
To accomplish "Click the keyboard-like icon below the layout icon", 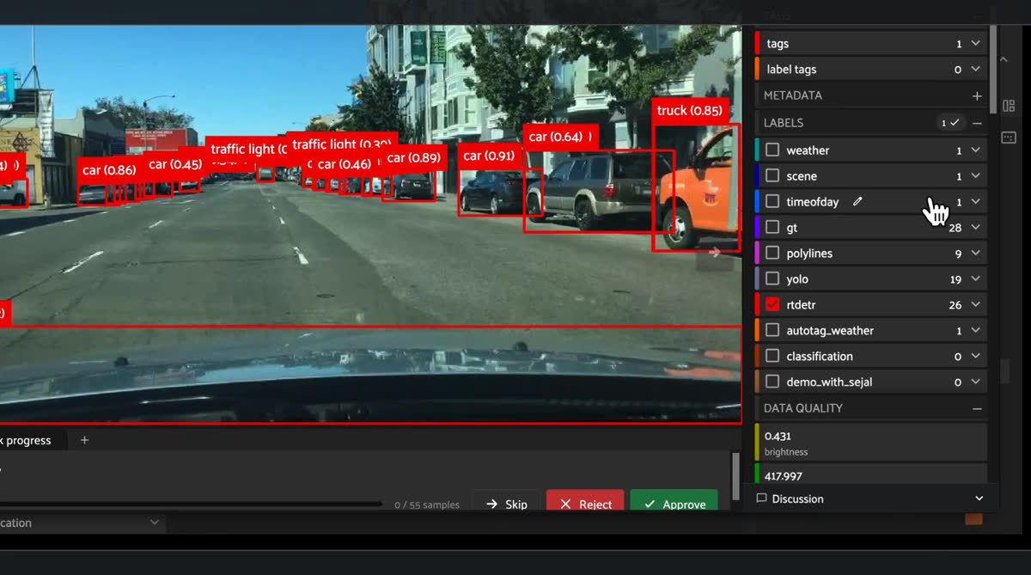I will 1009,138.
